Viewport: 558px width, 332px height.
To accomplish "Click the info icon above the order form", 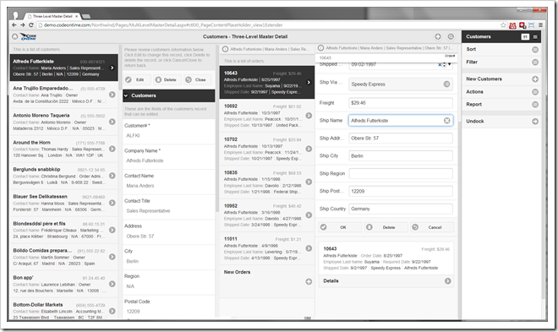I will tap(320, 47).
